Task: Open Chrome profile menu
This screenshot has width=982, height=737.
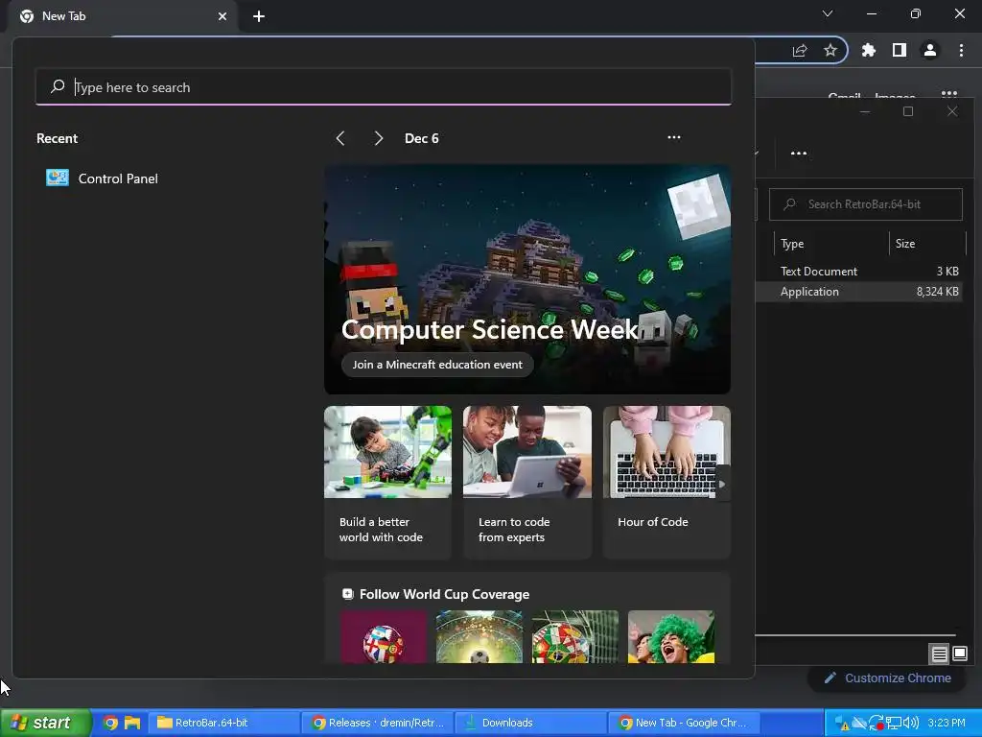Action: pos(930,50)
